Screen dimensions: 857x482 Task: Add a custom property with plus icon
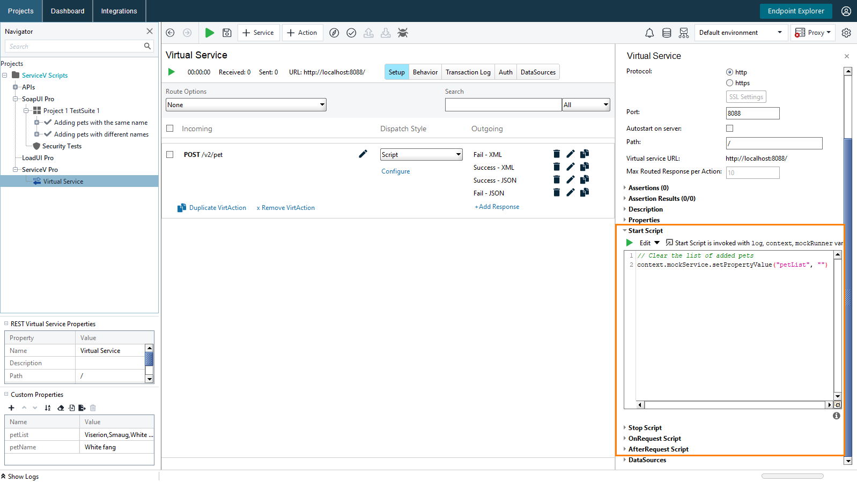click(11, 408)
